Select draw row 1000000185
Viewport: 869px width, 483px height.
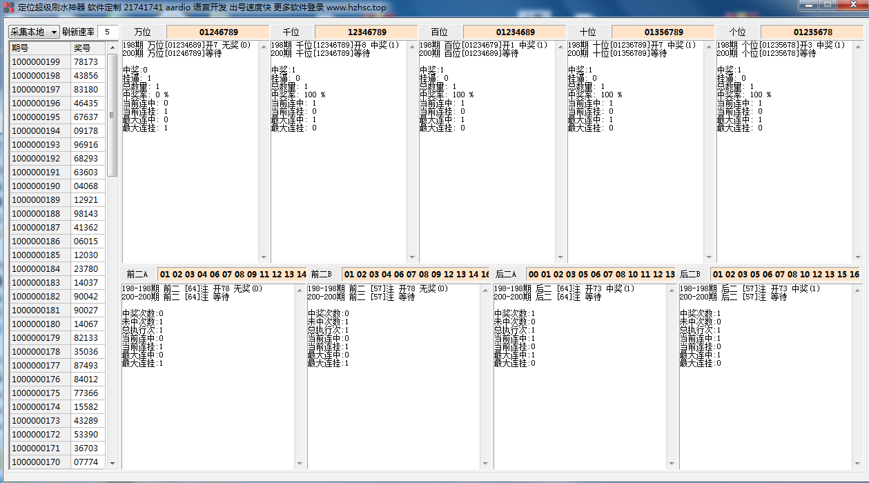[x=40, y=255]
